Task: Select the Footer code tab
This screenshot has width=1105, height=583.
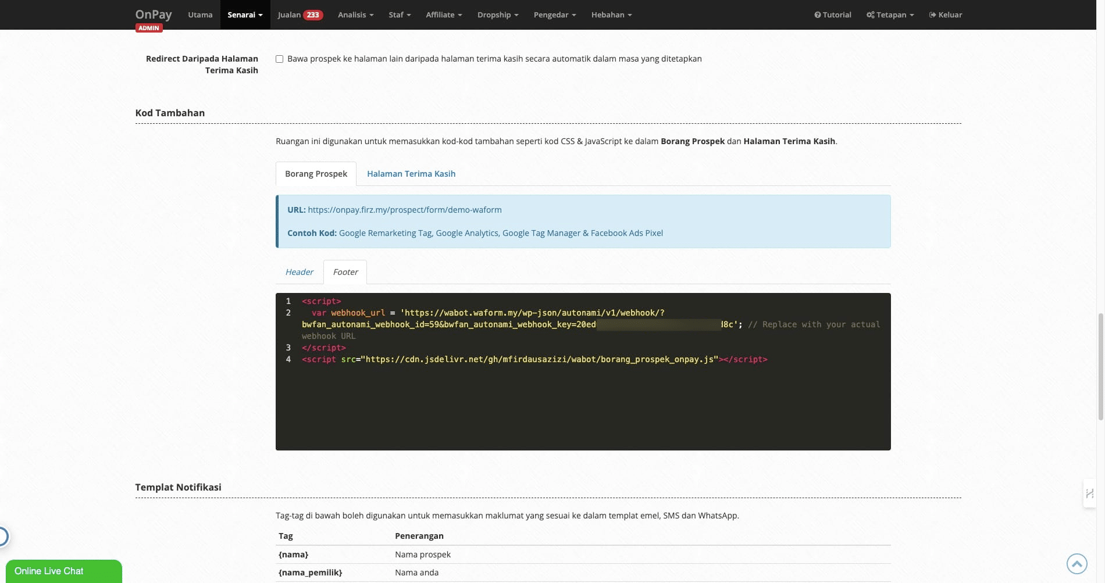Action: tap(345, 272)
